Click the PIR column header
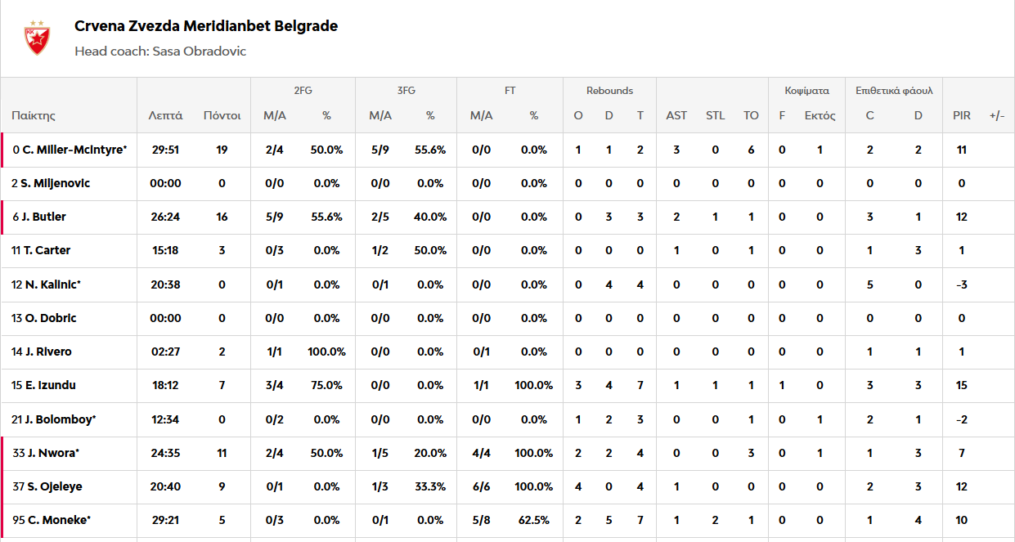Image resolution: width=1015 pixels, height=542 pixels. 962,115
